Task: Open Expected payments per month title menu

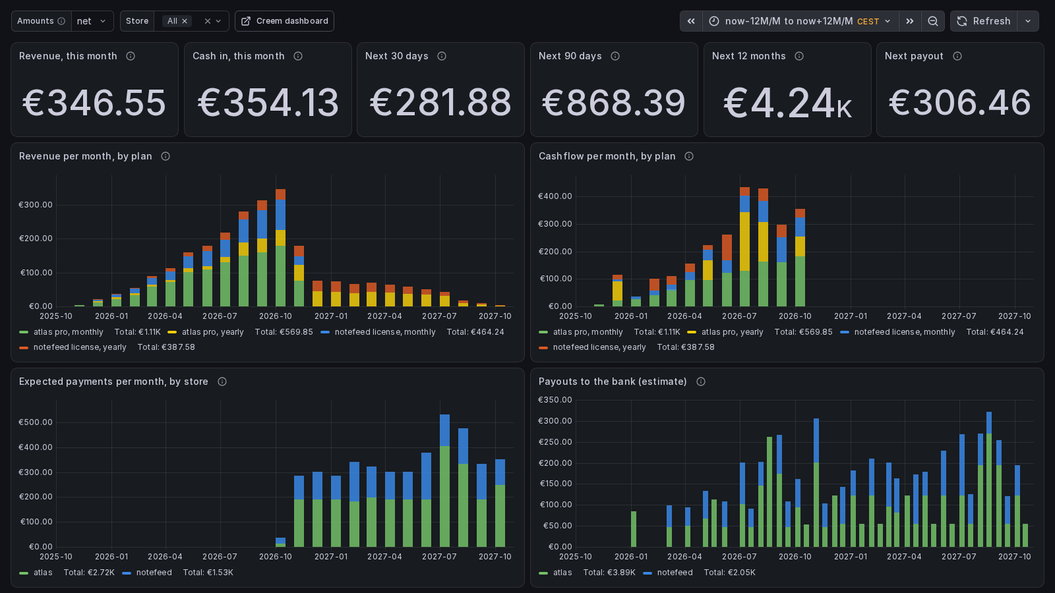Action: pos(113,381)
